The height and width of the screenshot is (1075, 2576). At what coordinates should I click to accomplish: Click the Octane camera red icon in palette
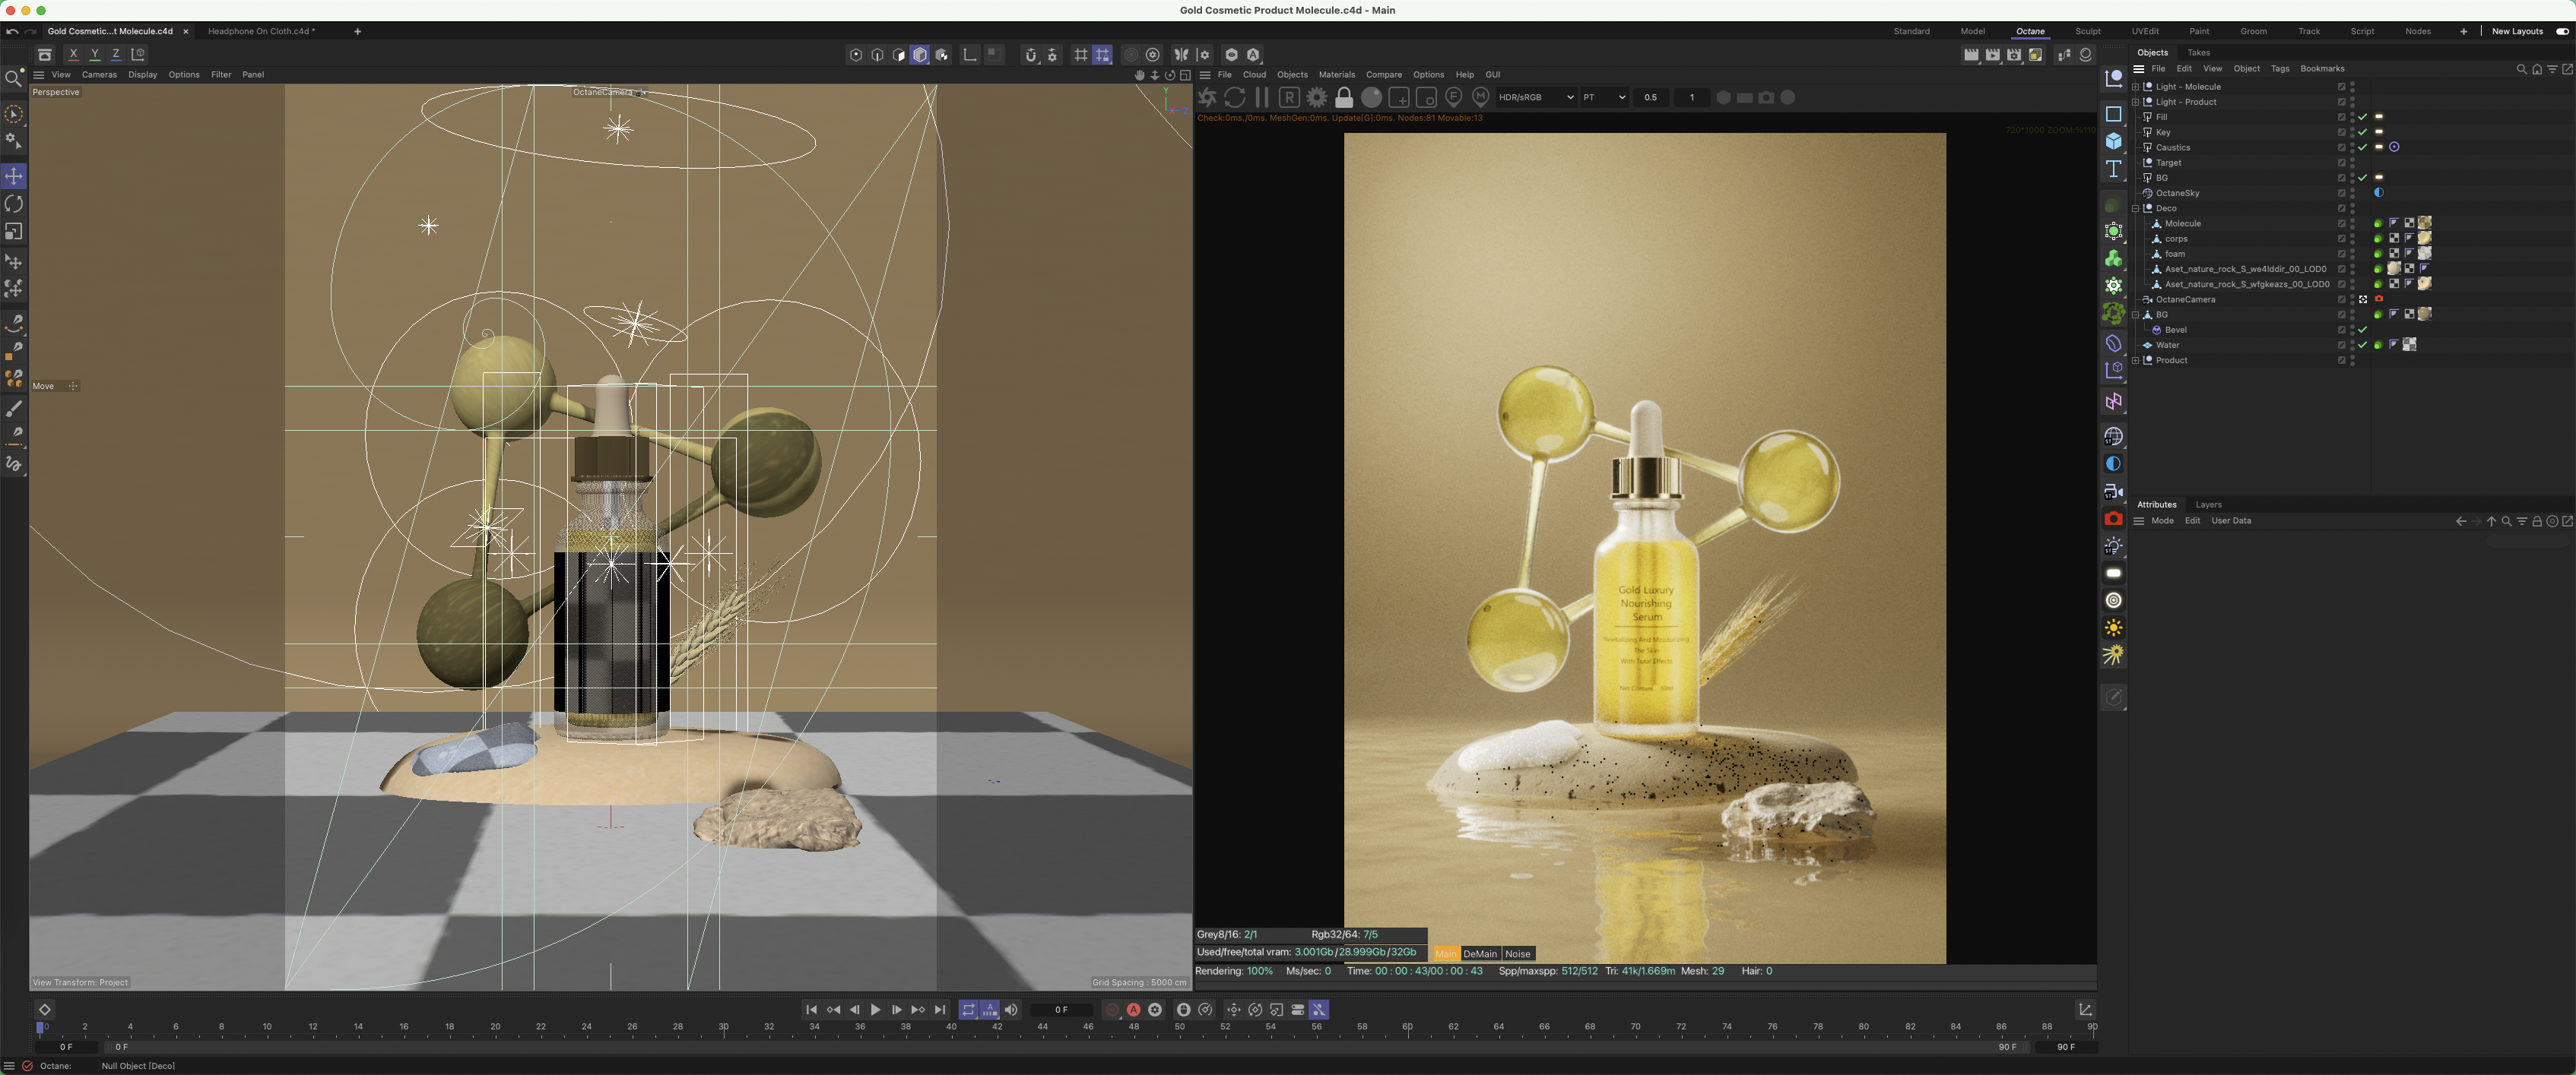pos(2113,519)
